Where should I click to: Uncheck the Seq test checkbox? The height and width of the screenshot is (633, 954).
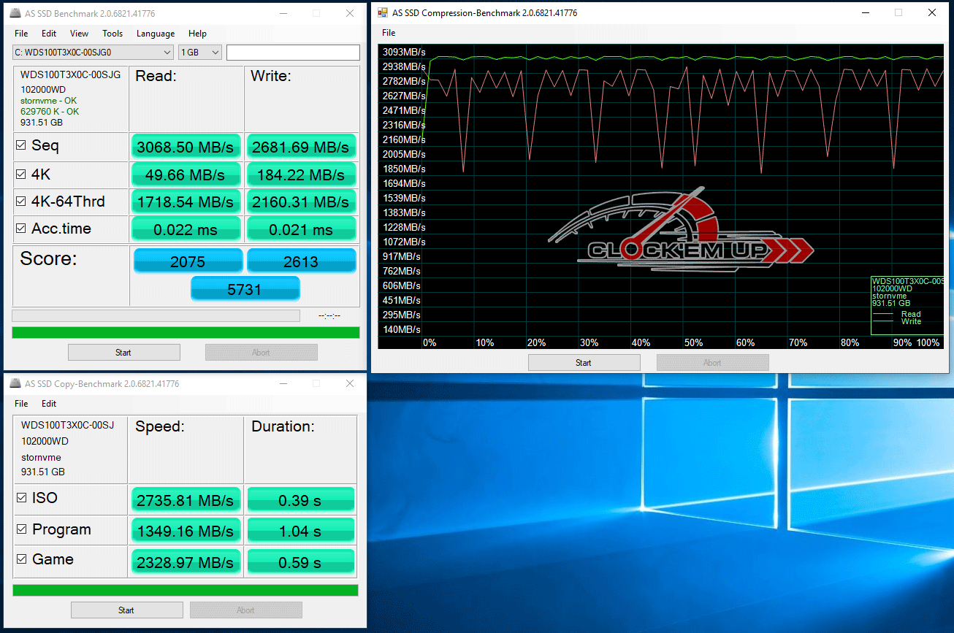(21, 146)
